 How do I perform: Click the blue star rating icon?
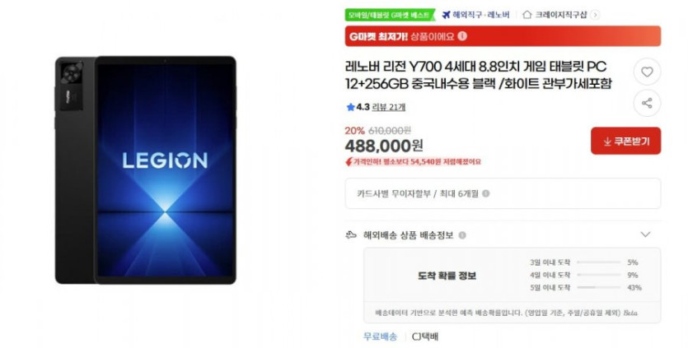point(350,107)
